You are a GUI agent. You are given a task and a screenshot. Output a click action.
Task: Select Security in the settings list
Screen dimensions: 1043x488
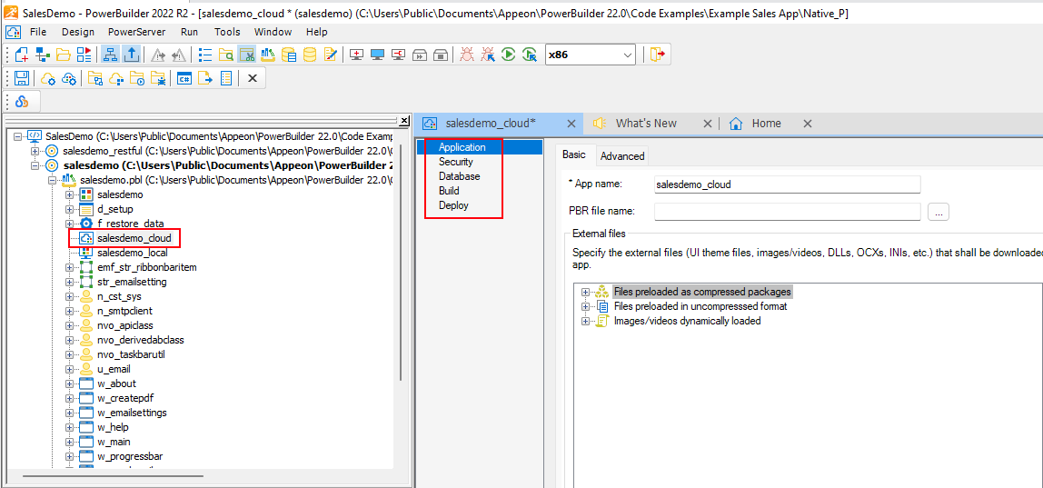(x=456, y=162)
